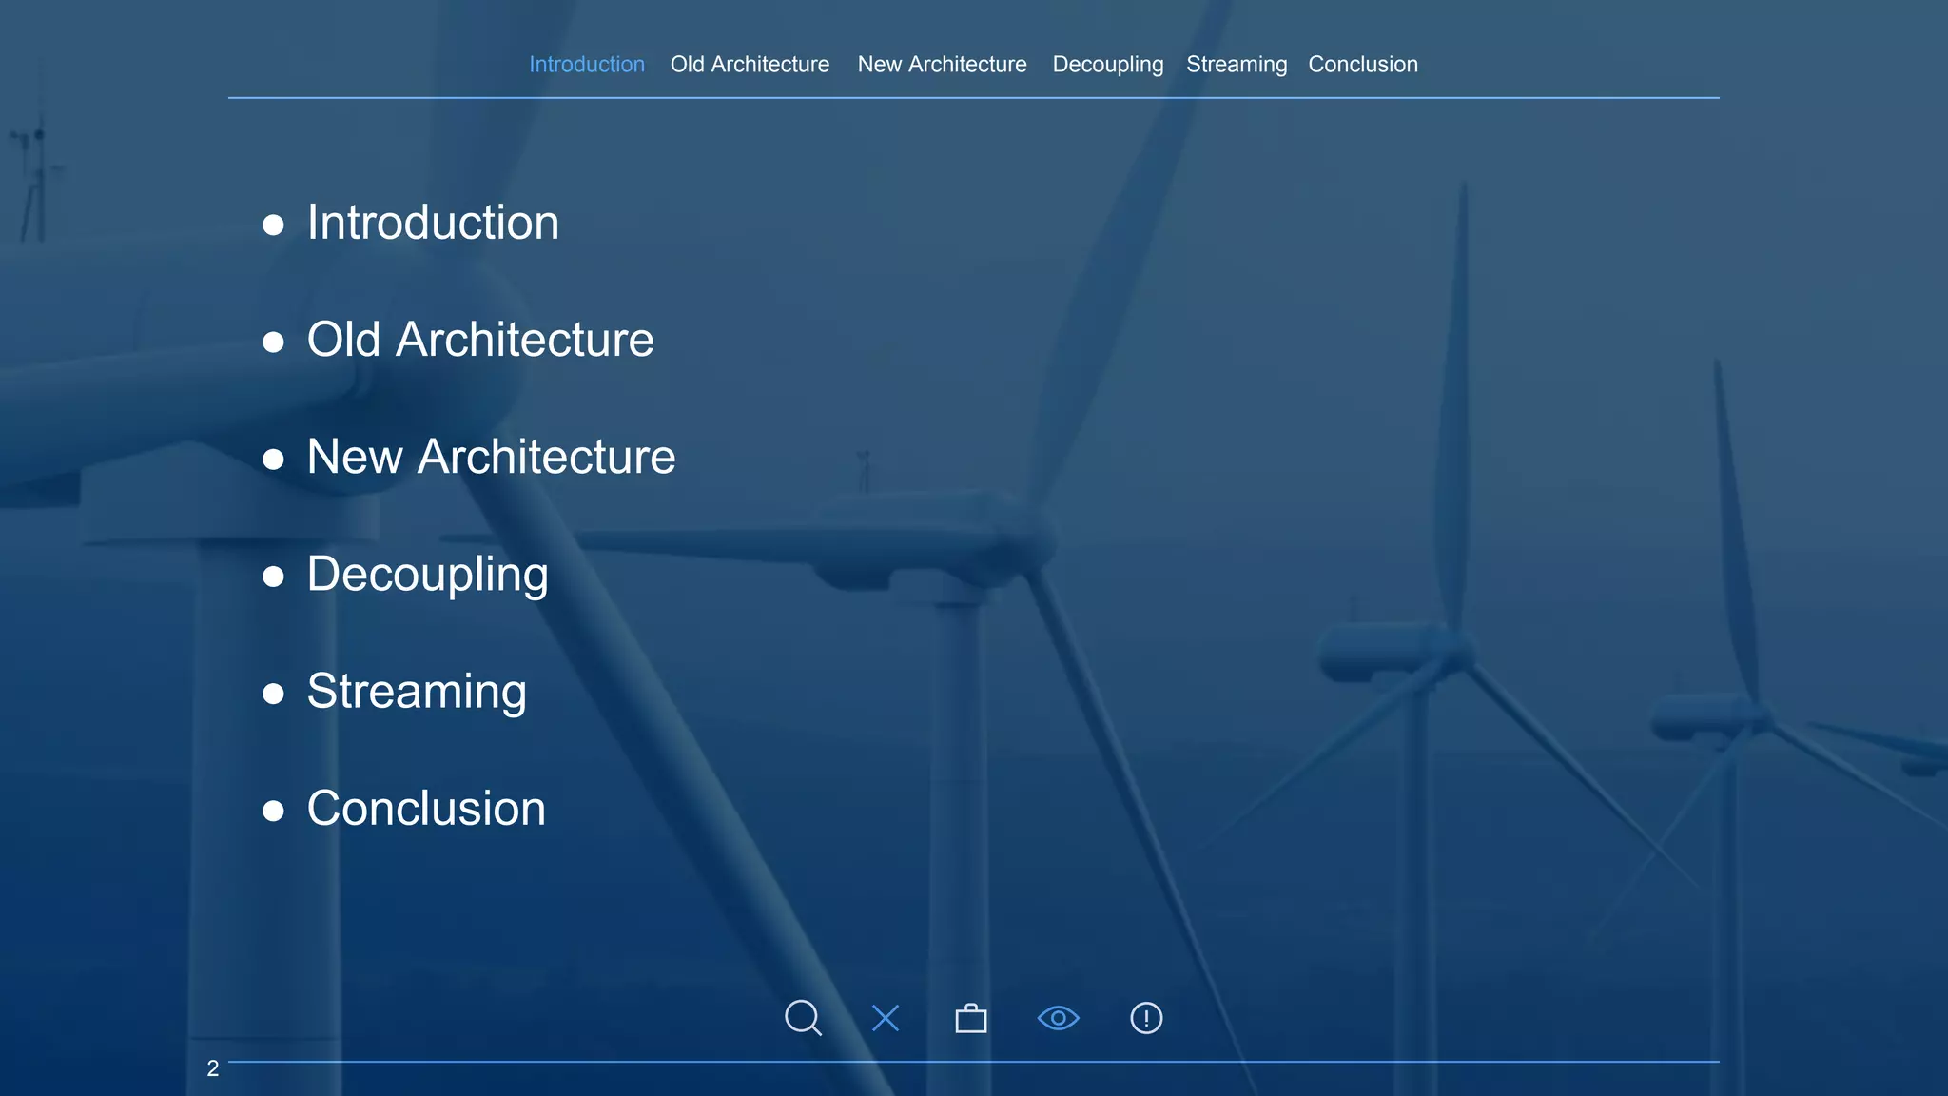The image size is (1948, 1096).
Task: Switch to Old Architecture section tab
Action: (x=750, y=65)
